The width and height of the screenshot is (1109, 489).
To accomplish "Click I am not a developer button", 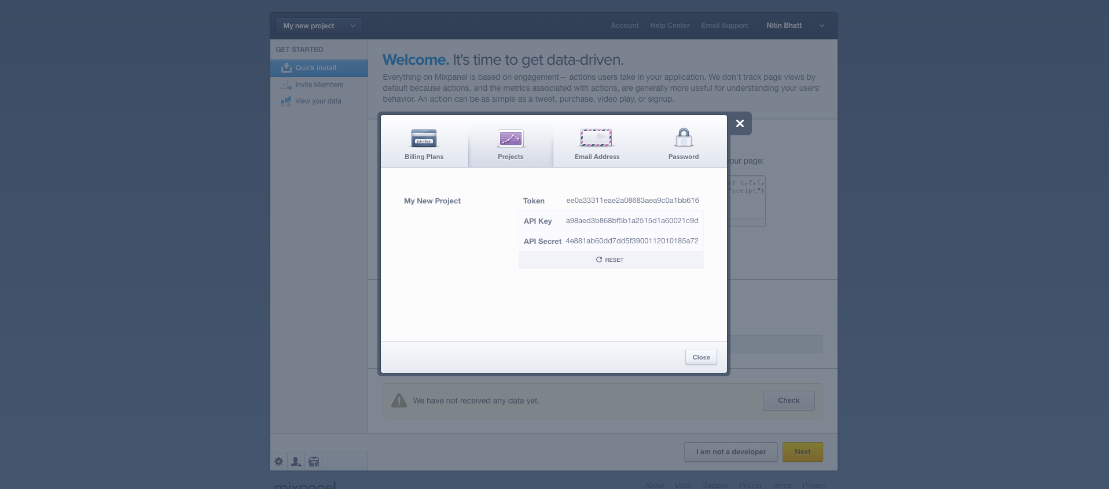I will pos(730,452).
